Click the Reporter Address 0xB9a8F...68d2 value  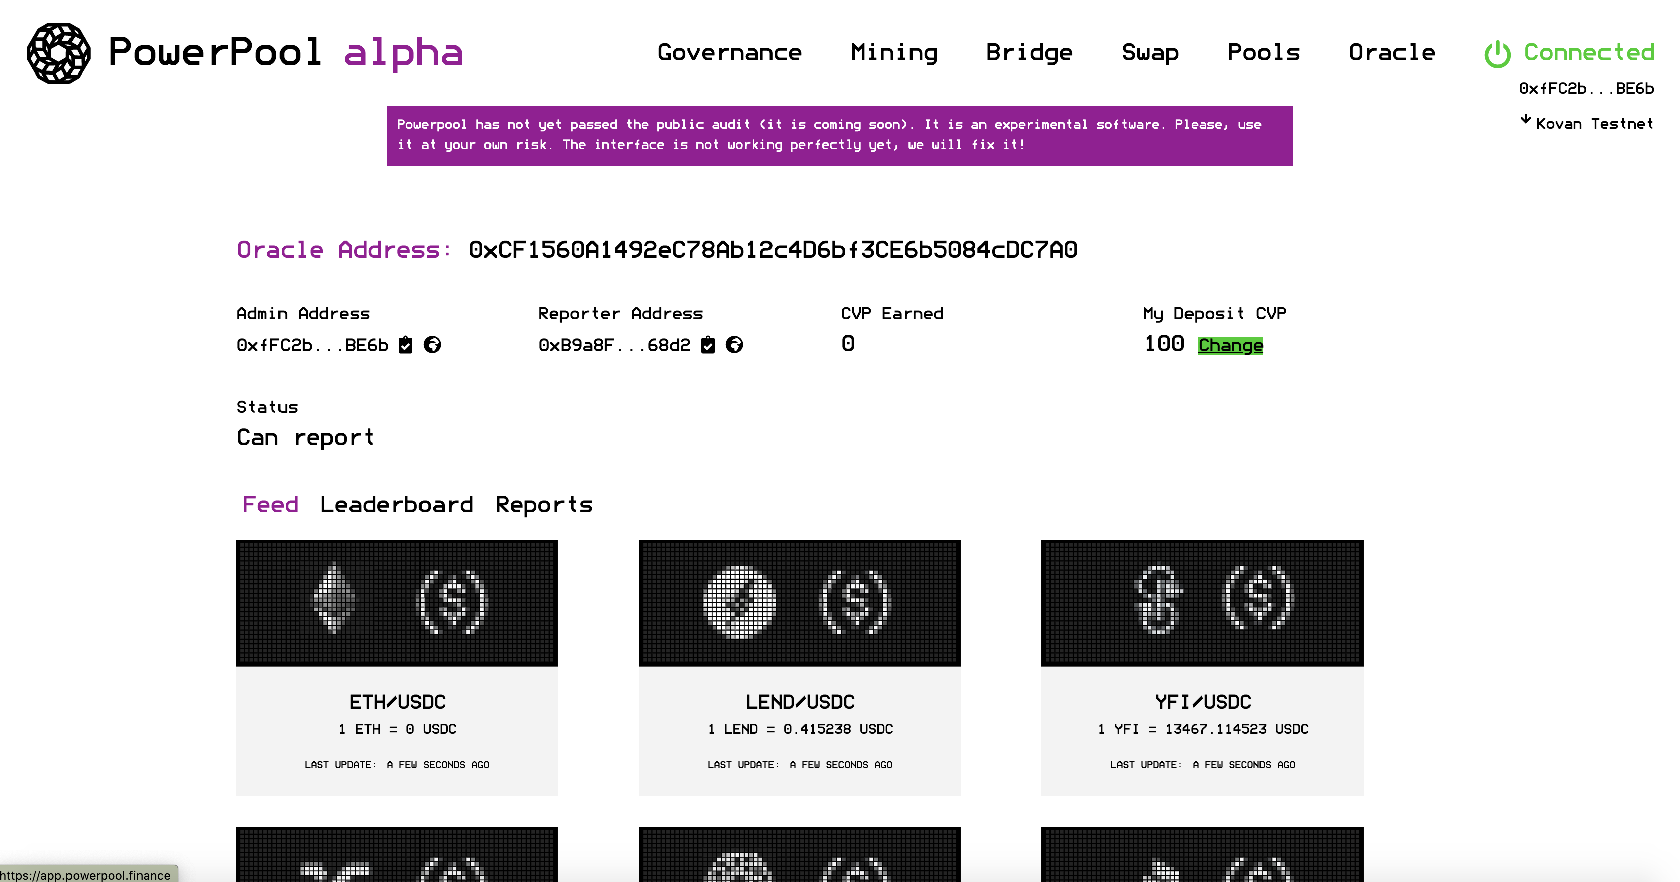(614, 345)
